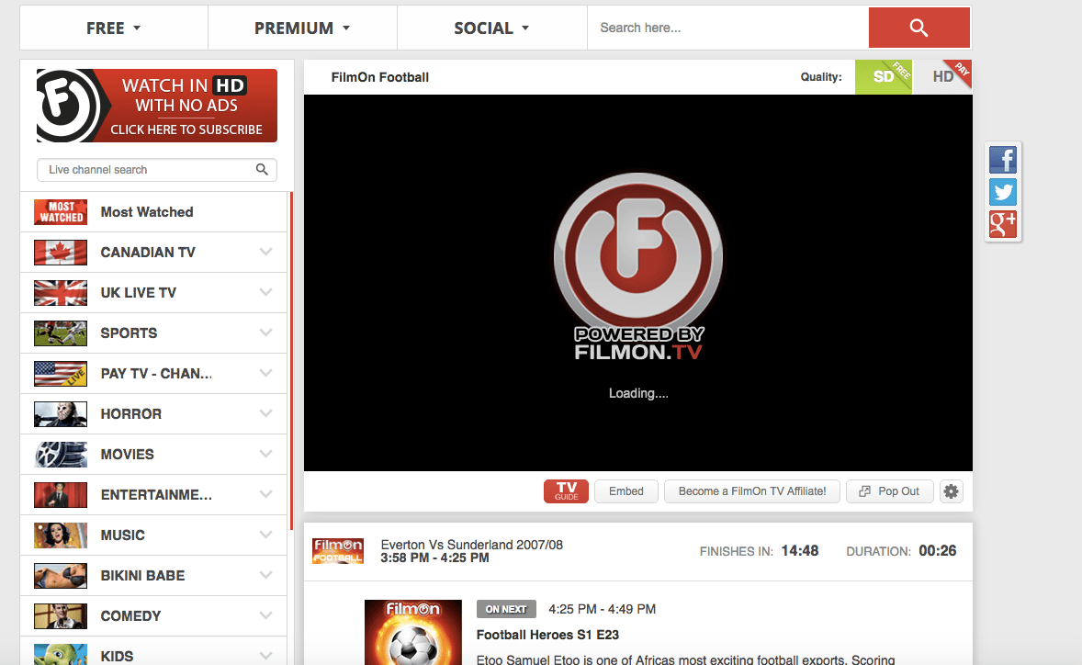Expand the SPORTS category chevron

click(265, 332)
